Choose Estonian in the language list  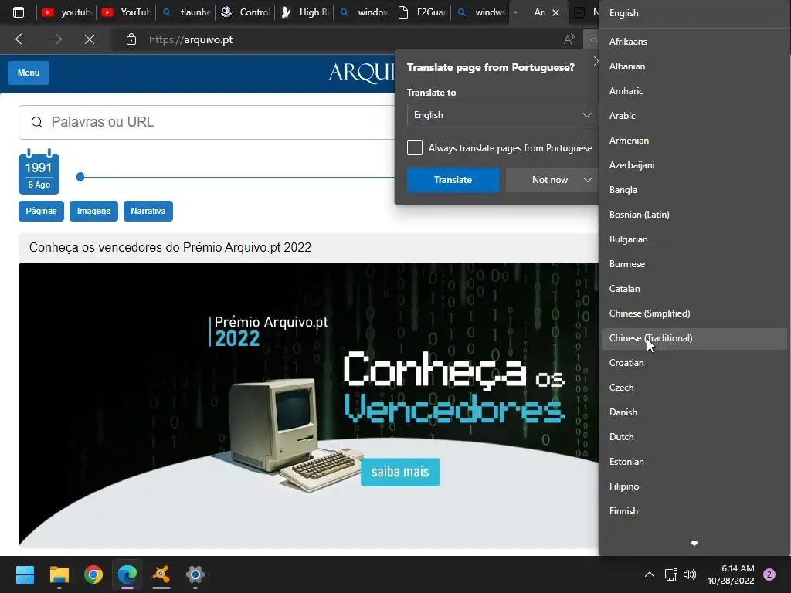coord(694,462)
